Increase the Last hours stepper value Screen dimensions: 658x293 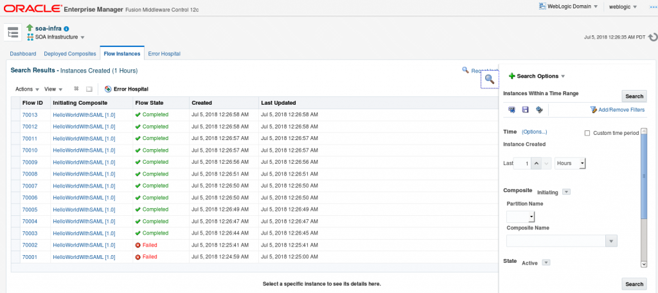pos(536,163)
